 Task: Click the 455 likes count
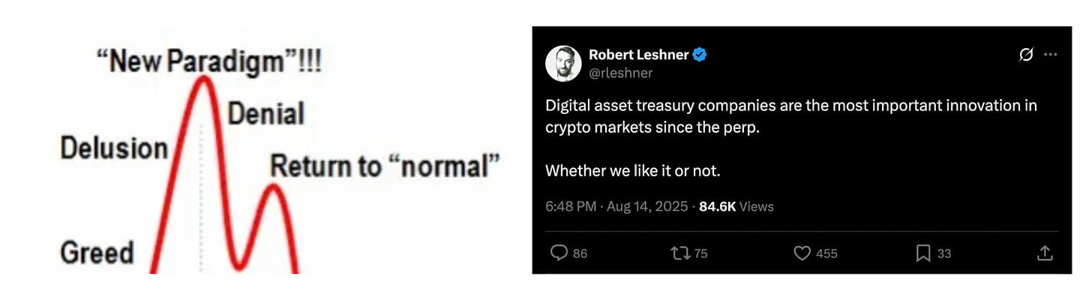826,253
